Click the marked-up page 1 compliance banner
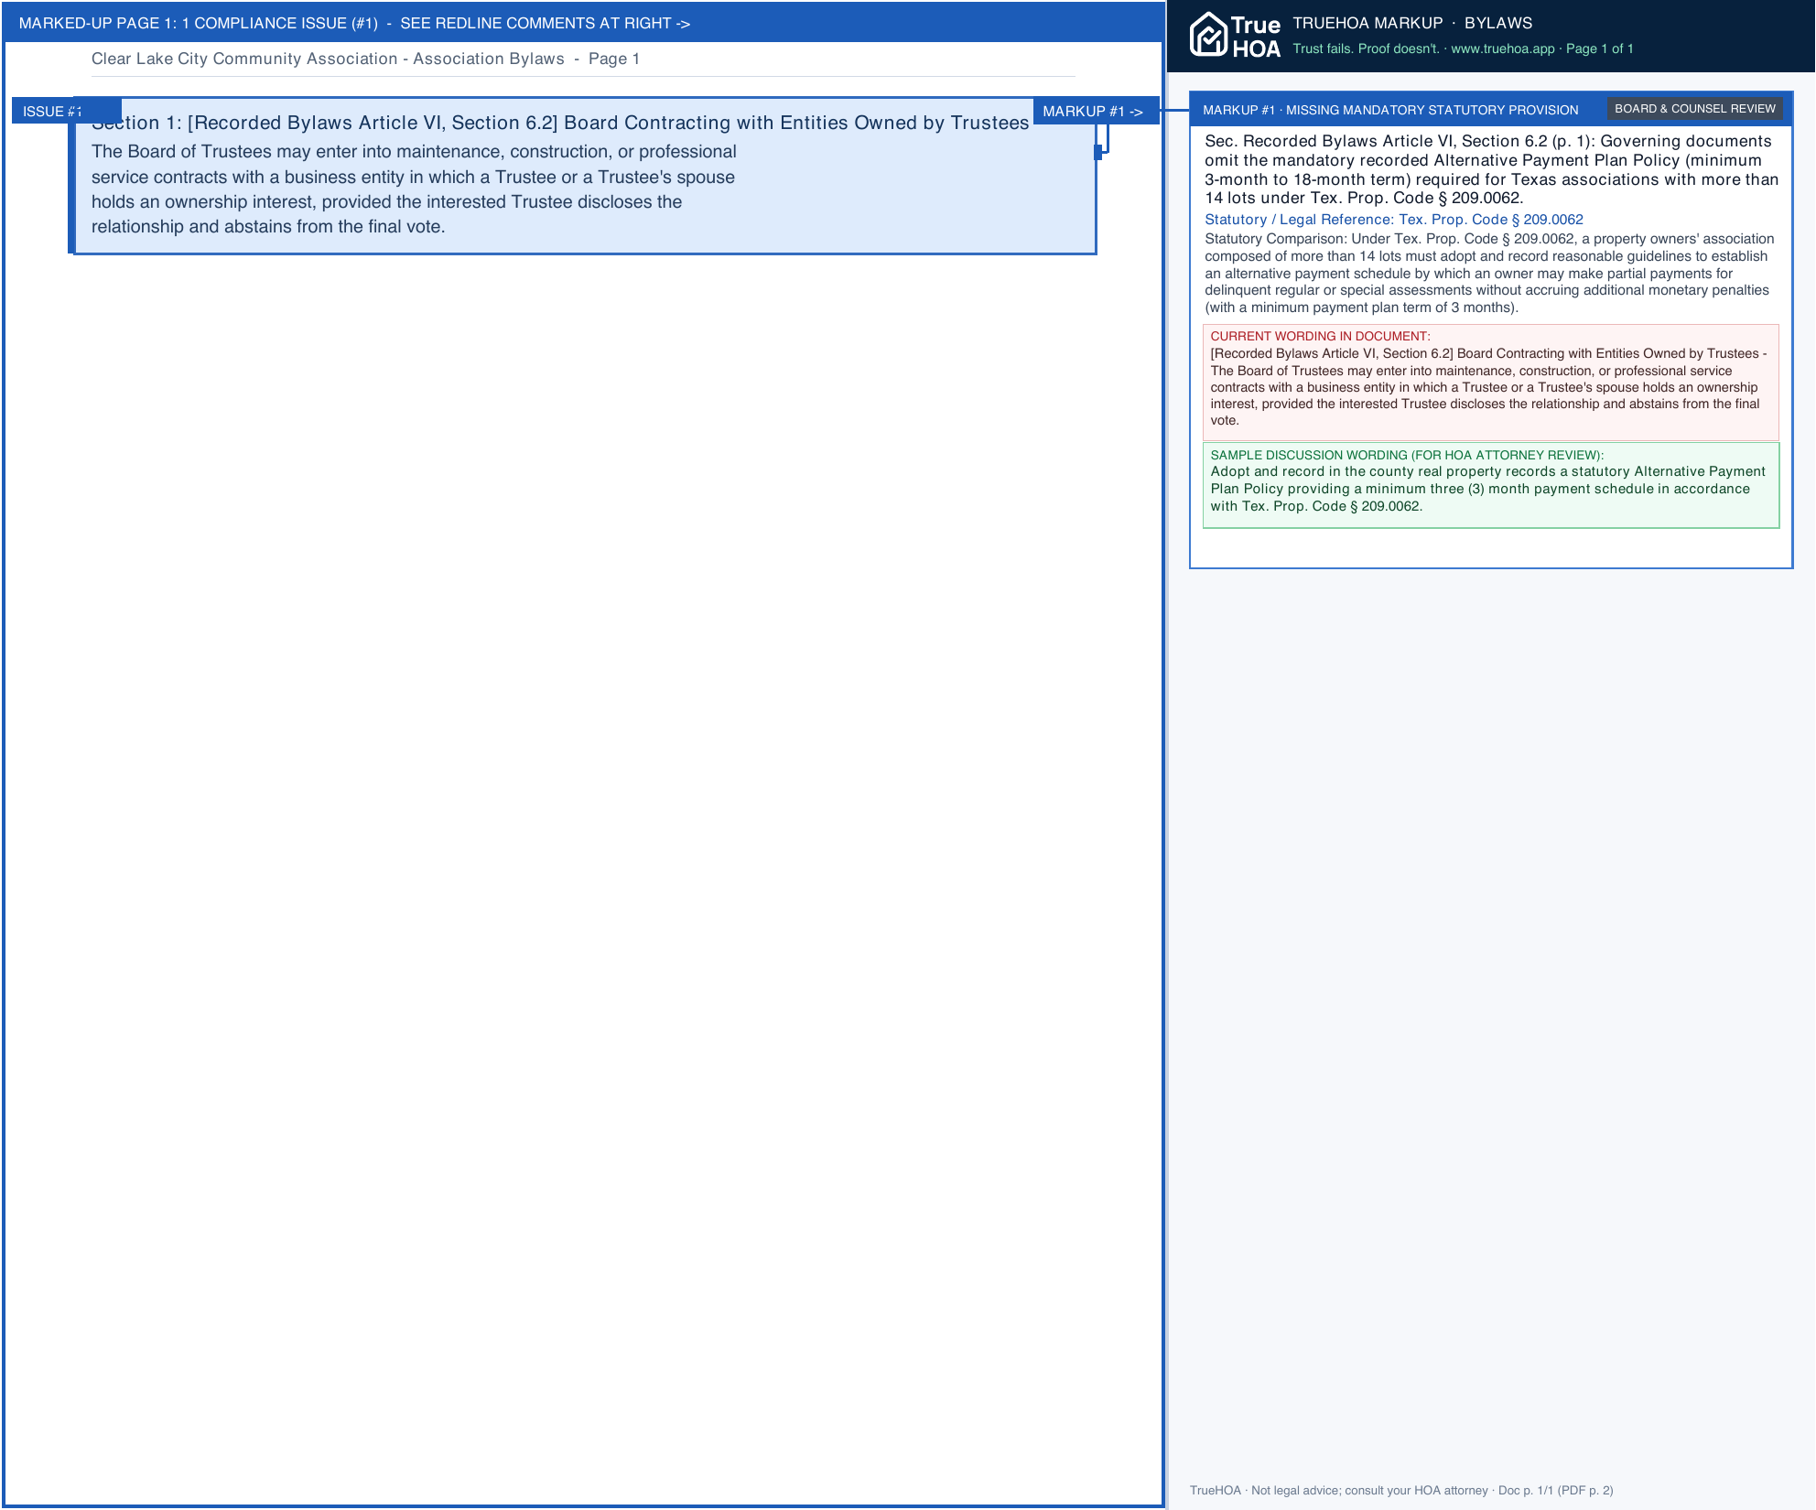Viewport: 1816px width, 1510px height. pyautogui.click(x=583, y=23)
